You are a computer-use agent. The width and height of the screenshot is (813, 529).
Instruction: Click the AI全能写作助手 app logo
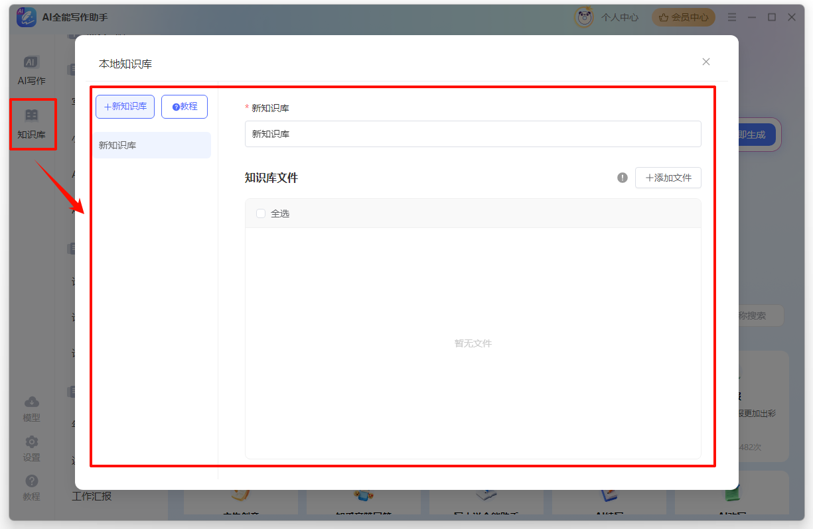[x=25, y=17]
